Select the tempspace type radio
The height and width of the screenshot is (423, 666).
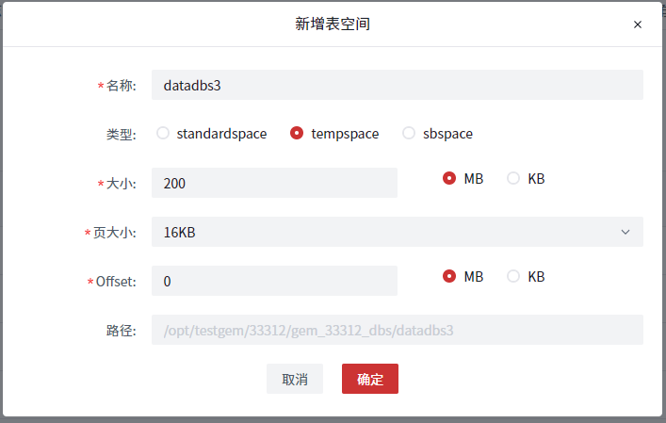pos(297,134)
